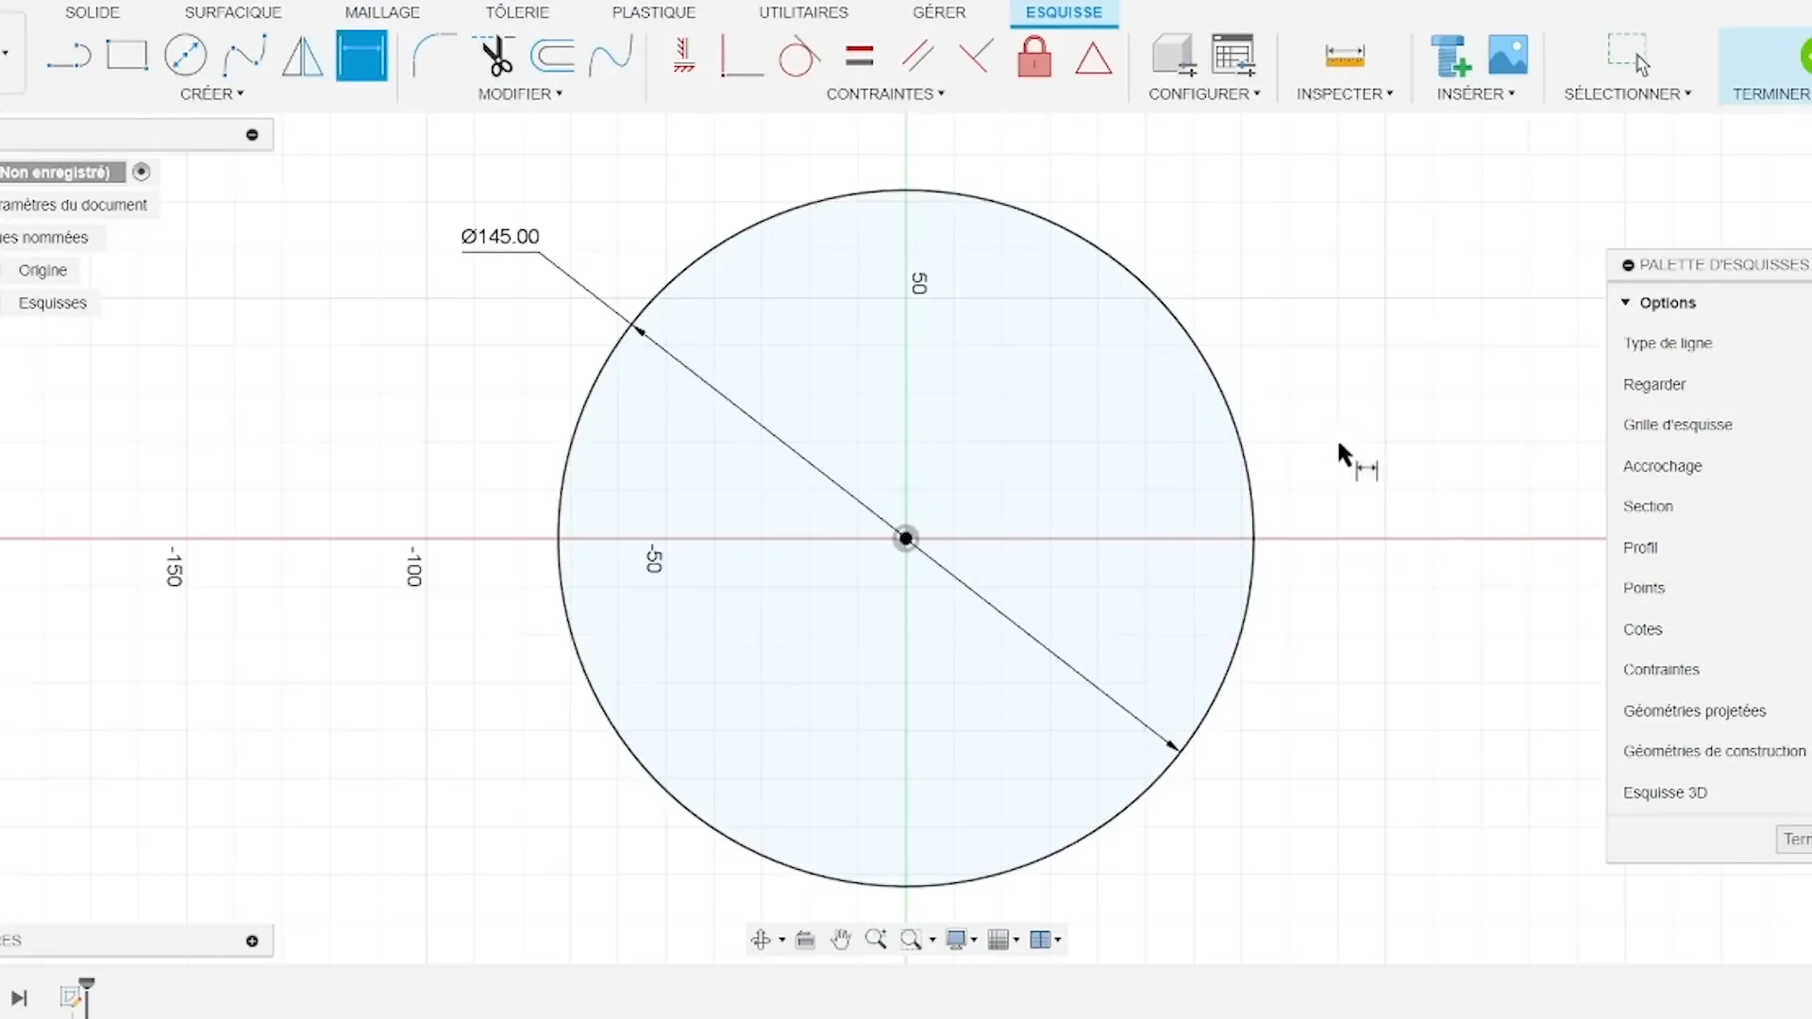This screenshot has width=1812, height=1019.
Task: Apply the Equal constraint icon
Action: [859, 56]
